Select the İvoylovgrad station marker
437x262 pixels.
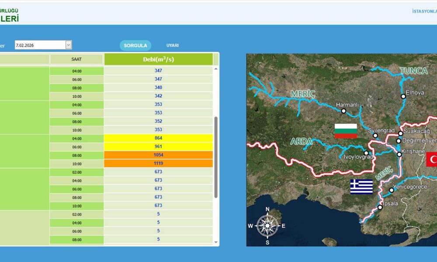coord(366,153)
